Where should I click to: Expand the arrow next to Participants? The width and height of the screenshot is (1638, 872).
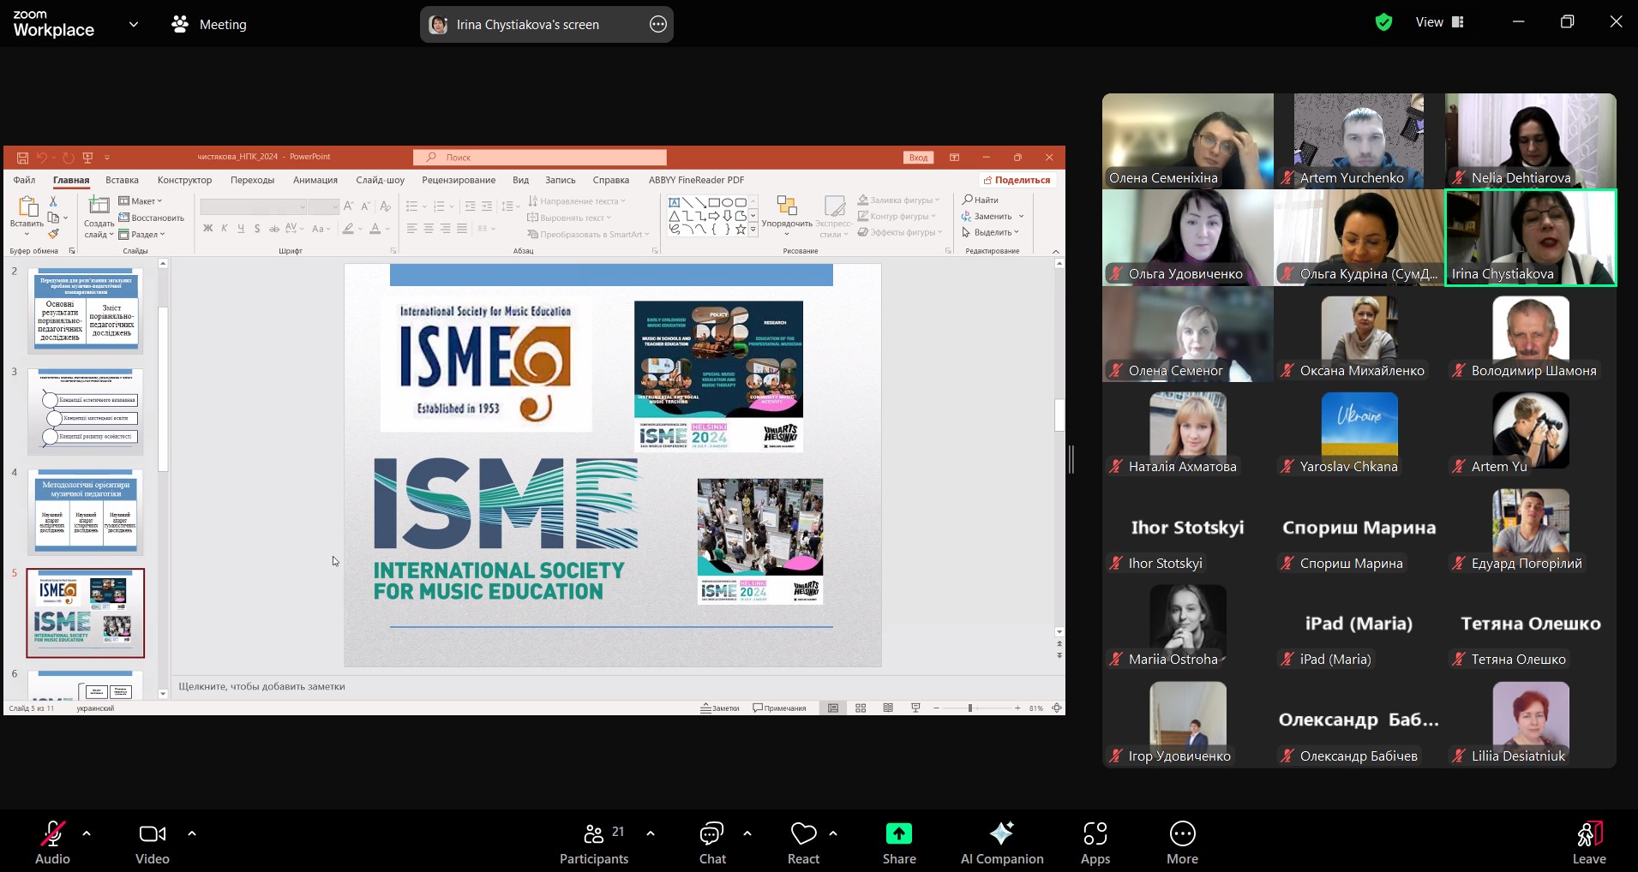(651, 833)
